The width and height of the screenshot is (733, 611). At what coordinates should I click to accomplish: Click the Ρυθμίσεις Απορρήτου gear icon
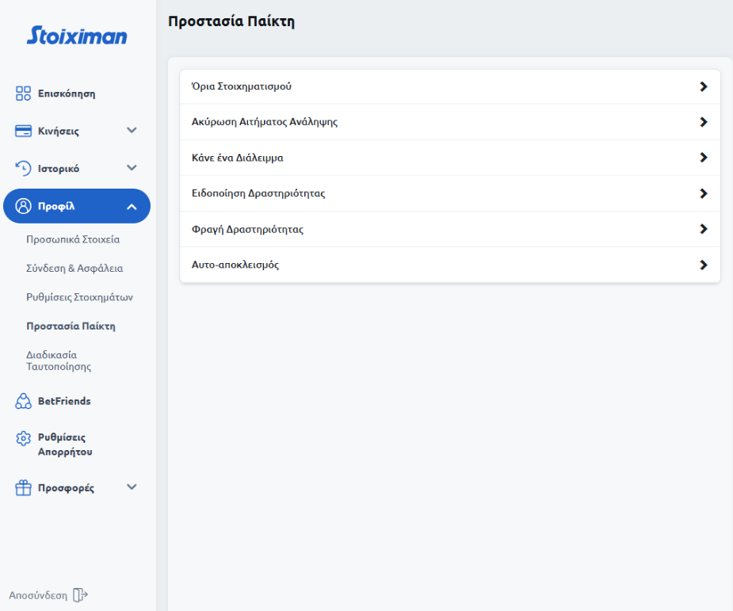coord(23,438)
